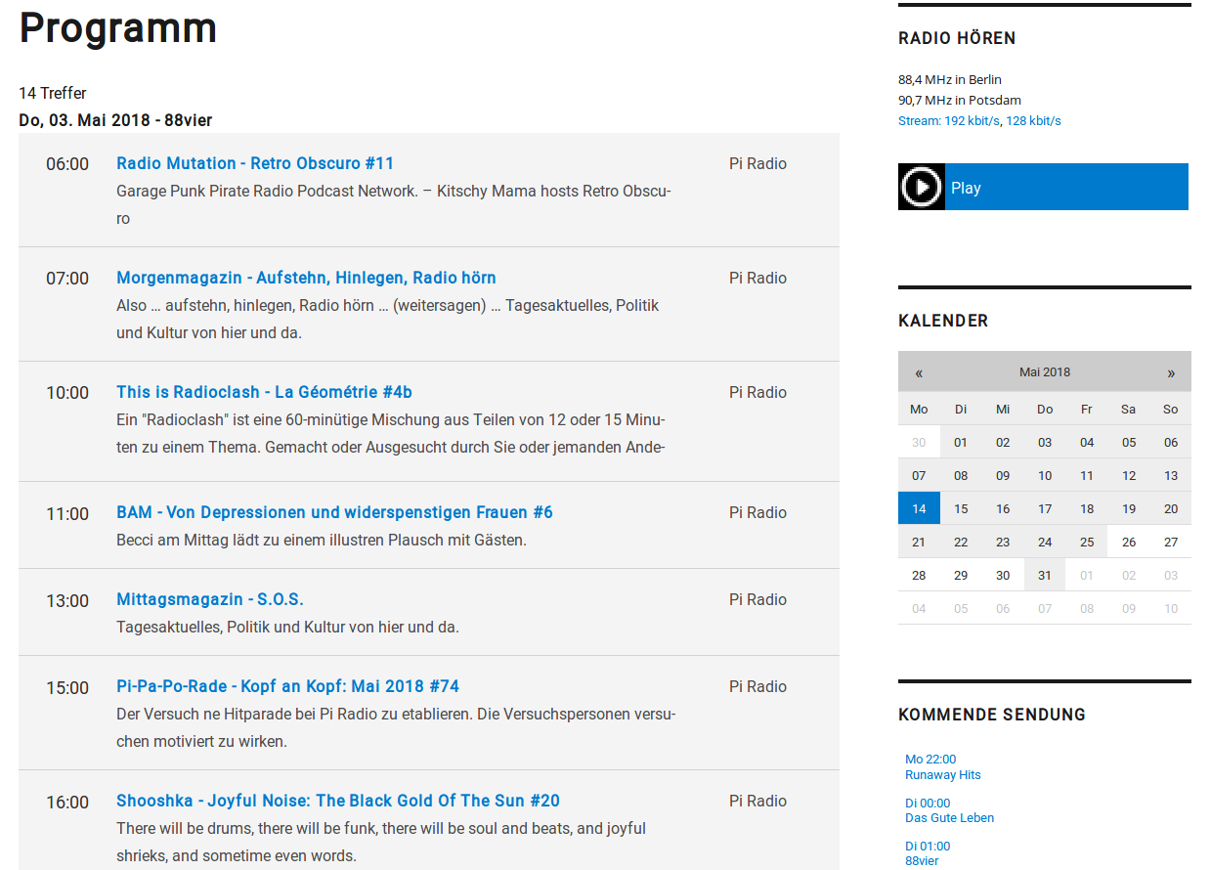Viewport: 1211px width, 870px height.
Task: Open Mittagsmagazin - S.O.S. program entry
Action: coord(209,599)
